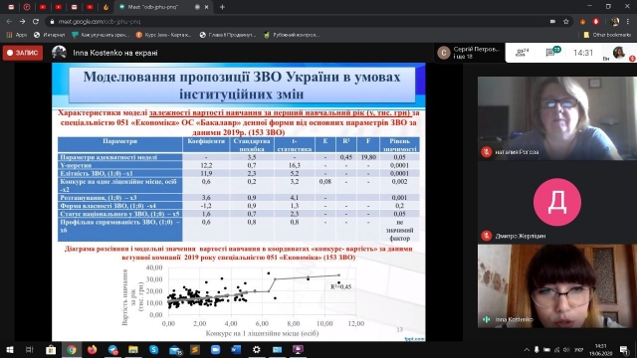Open a new Chrome tab
The height and width of the screenshot is (358, 637).
(x=222, y=7)
